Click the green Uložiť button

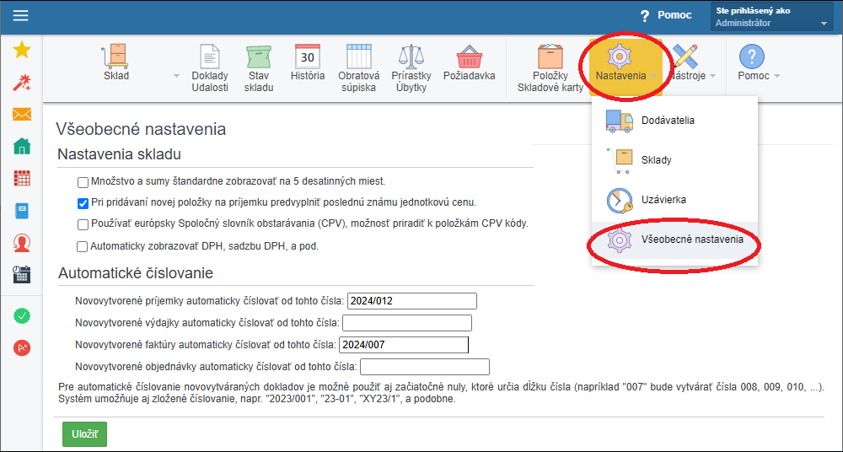pyautogui.click(x=84, y=433)
